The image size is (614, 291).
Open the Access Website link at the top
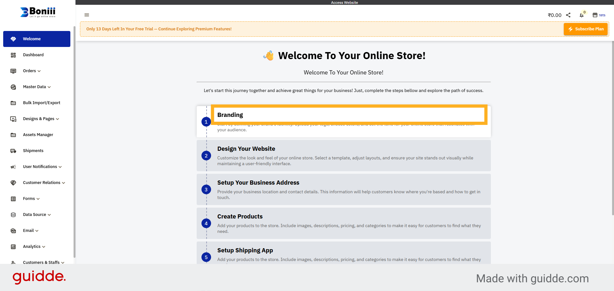[344, 2]
